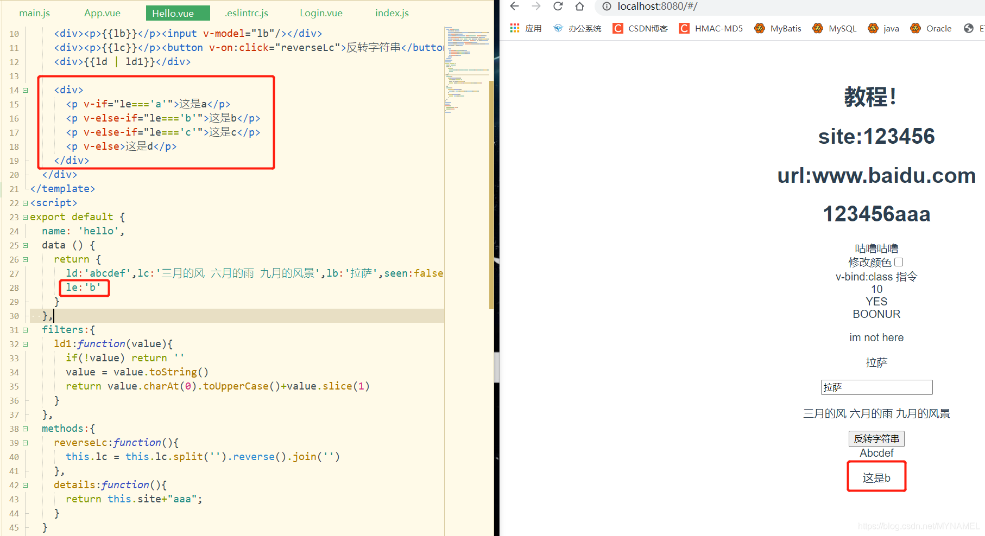View site information icon in address bar
The width and height of the screenshot is (985, 536).
pos(607,7)
